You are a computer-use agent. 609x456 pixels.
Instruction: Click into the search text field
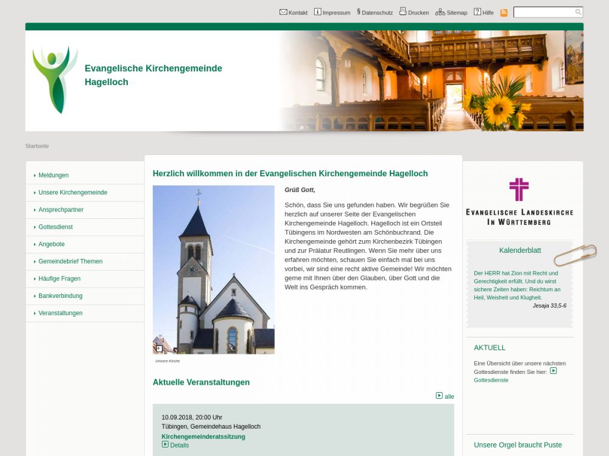[543, 12]
